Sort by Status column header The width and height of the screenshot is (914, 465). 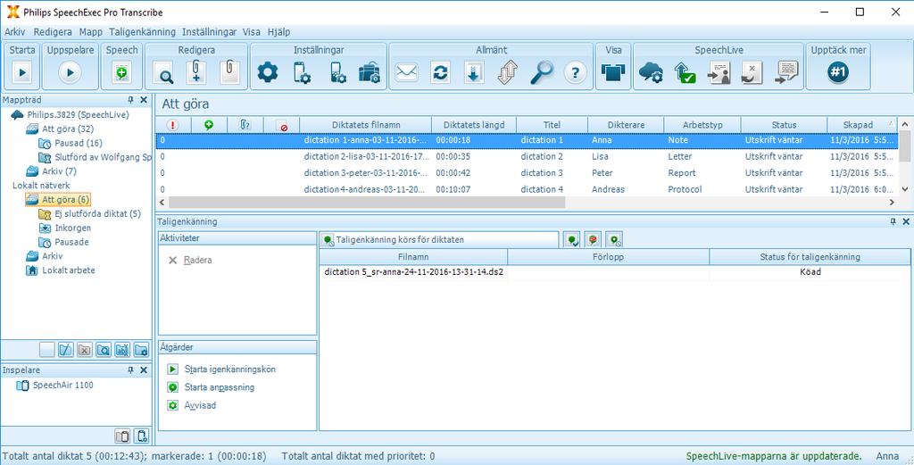click(784, 125)
